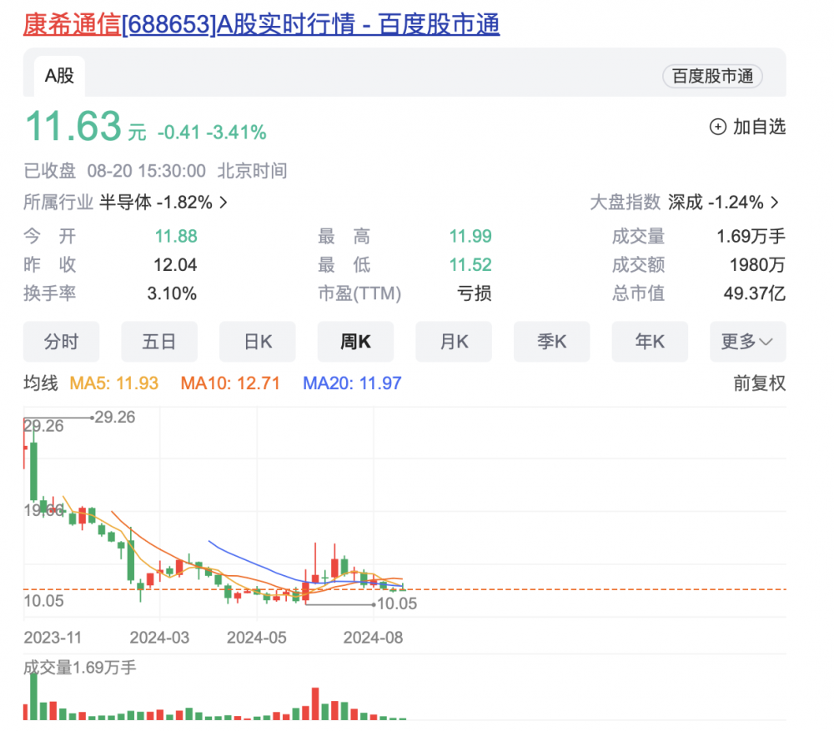The height and width of the screenshot is (731, 834).
Task: Select the 周K chart tab
Action: 355,341
